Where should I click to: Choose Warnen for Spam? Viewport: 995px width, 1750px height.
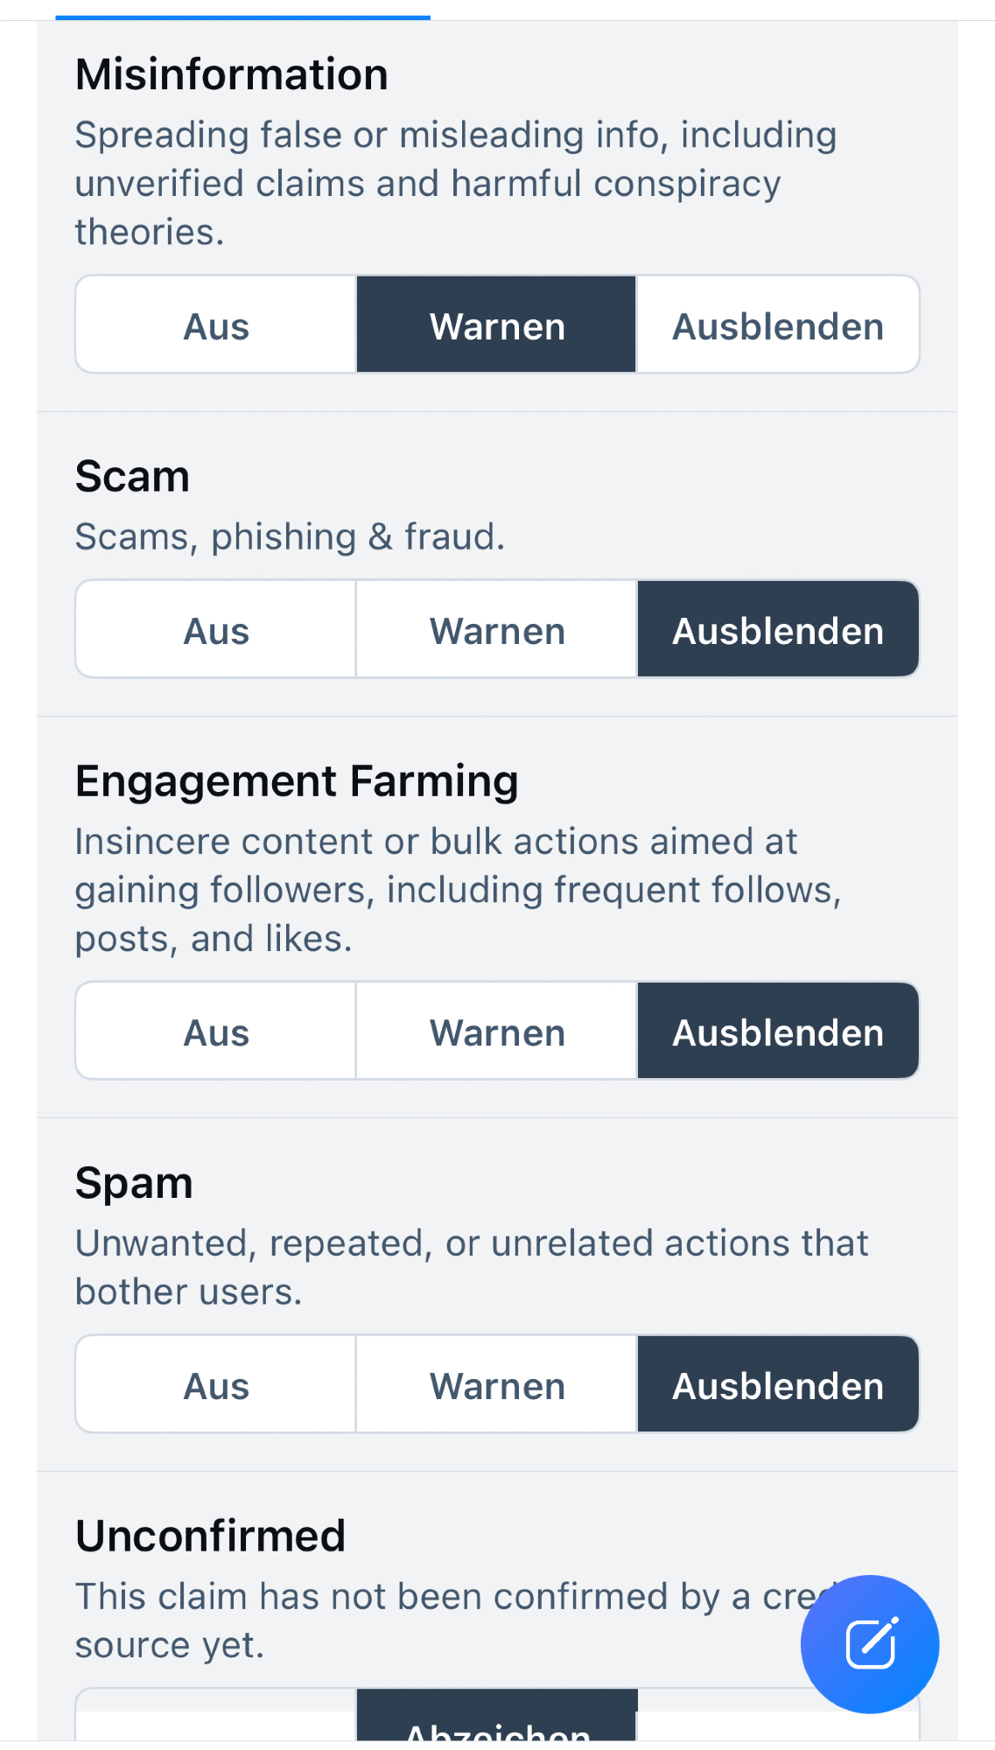click(x=496, y=1385)
